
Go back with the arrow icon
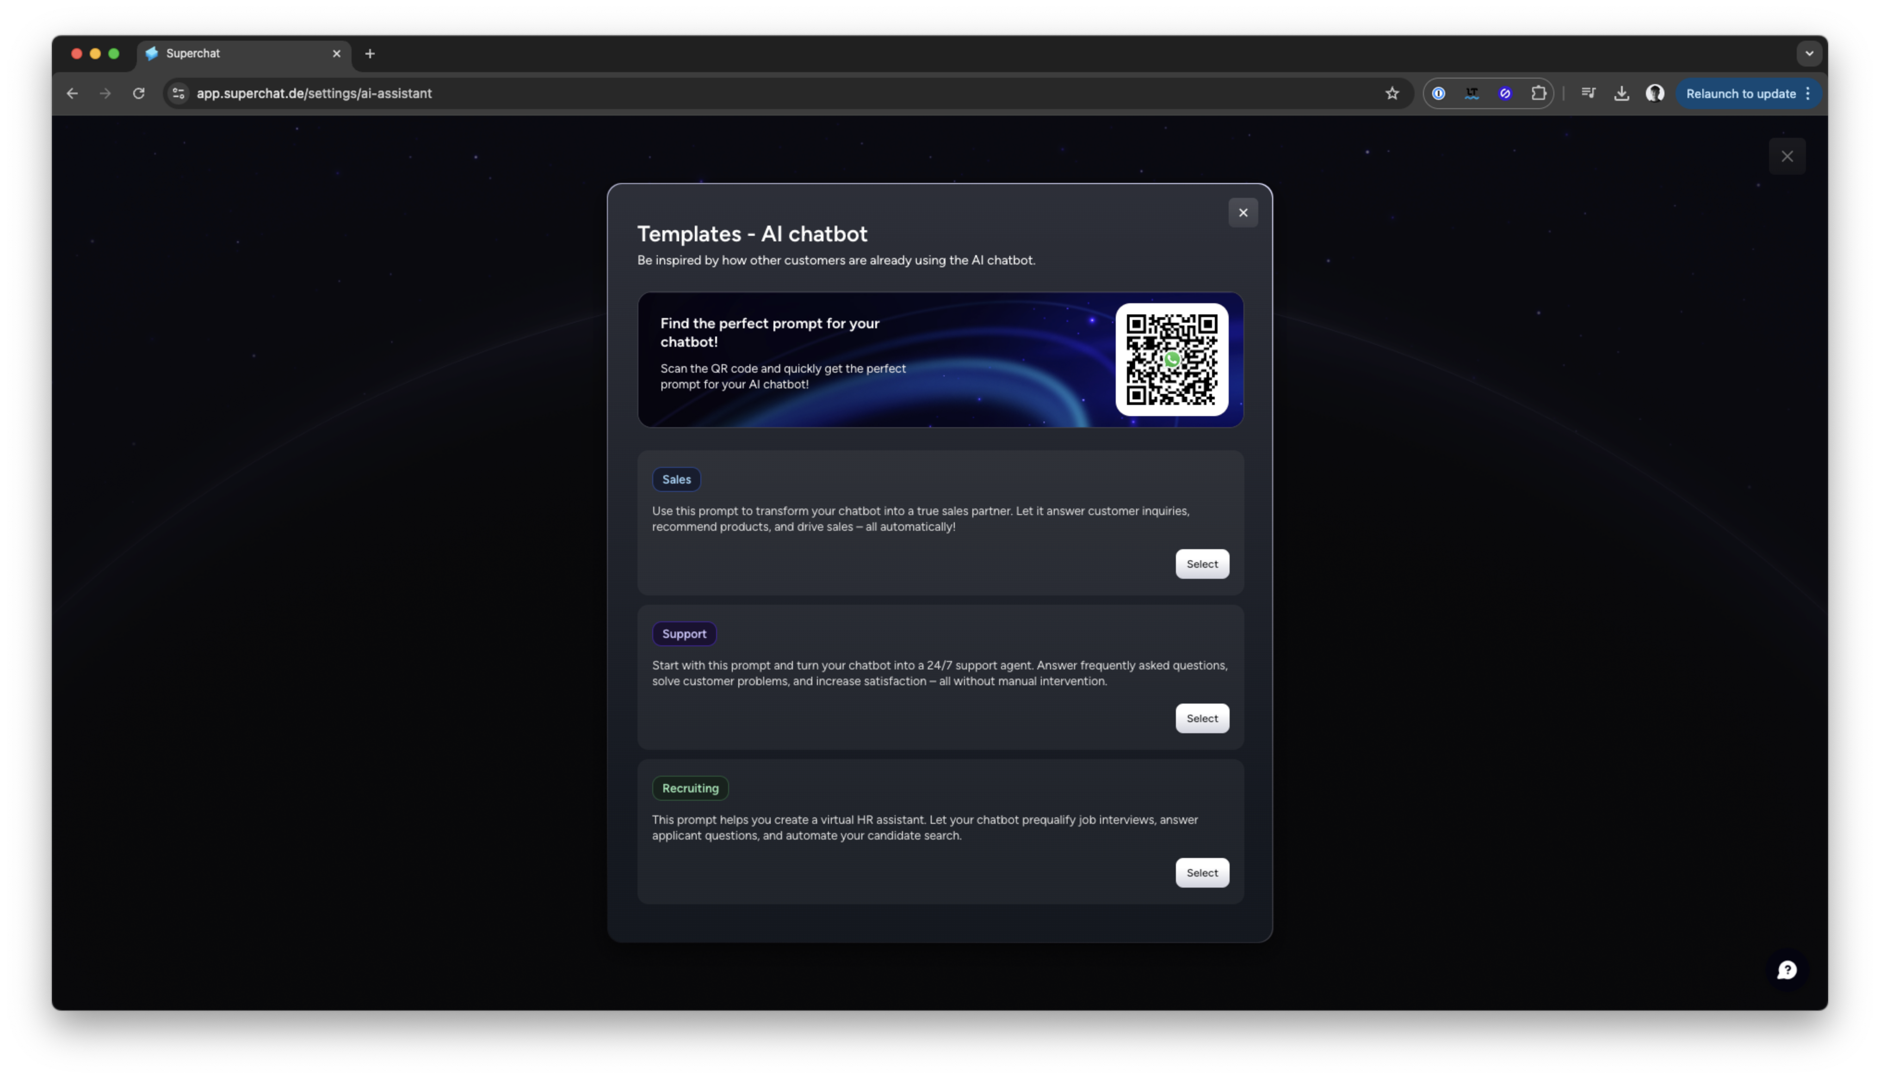point(72,93)
